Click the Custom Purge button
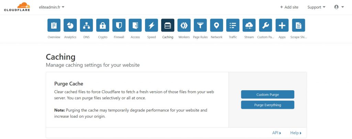 tap(267, 94)
